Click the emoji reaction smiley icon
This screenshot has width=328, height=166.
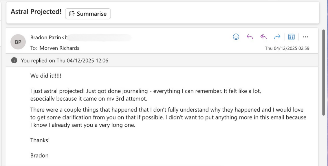(236, 37)
